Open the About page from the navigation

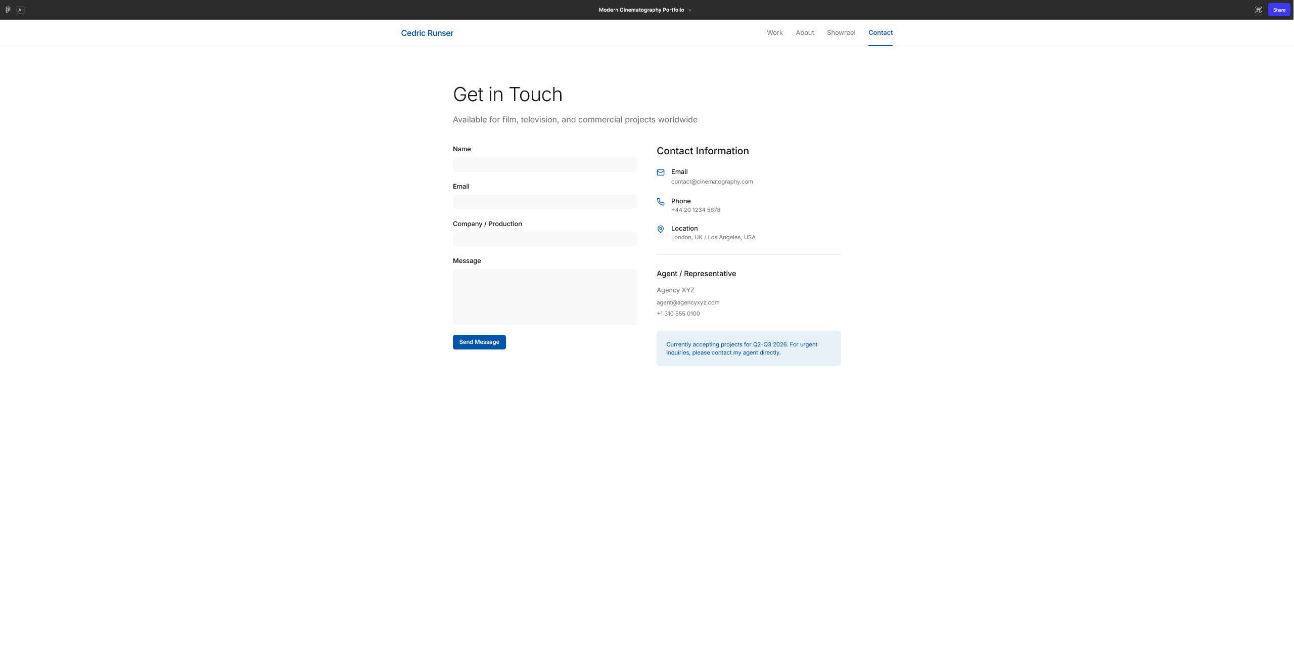coord(804,32)
